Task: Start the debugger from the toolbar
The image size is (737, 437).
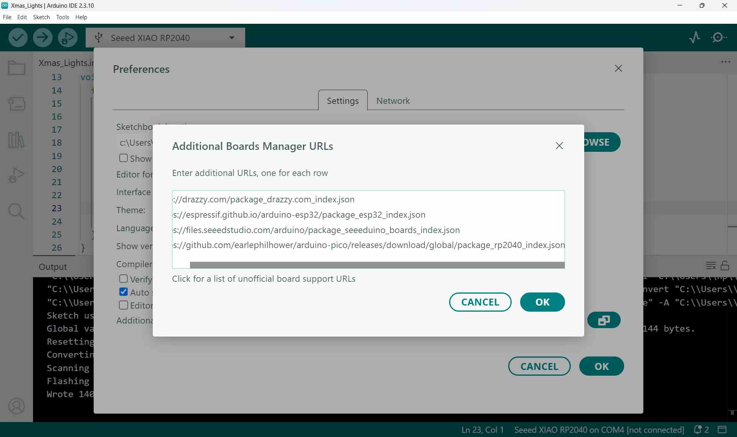Action: tap(68, 38)
